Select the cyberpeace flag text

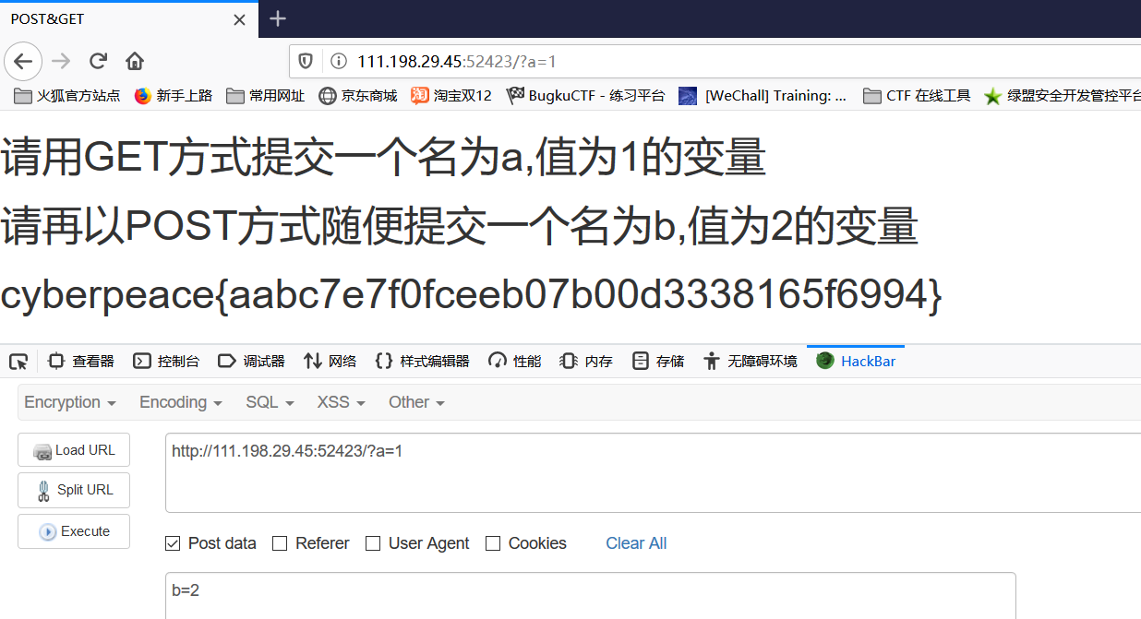pos(472,295)
